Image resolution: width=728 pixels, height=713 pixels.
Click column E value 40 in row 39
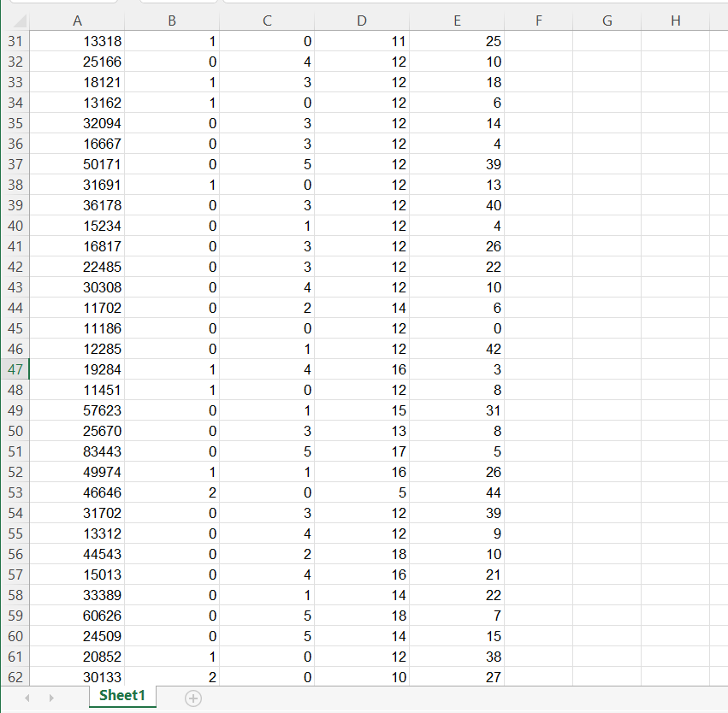coord(457,205)
